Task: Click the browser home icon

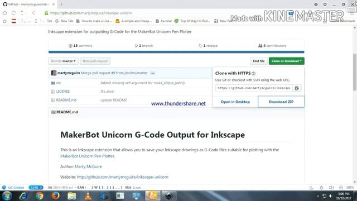Action: coord(4,13)
